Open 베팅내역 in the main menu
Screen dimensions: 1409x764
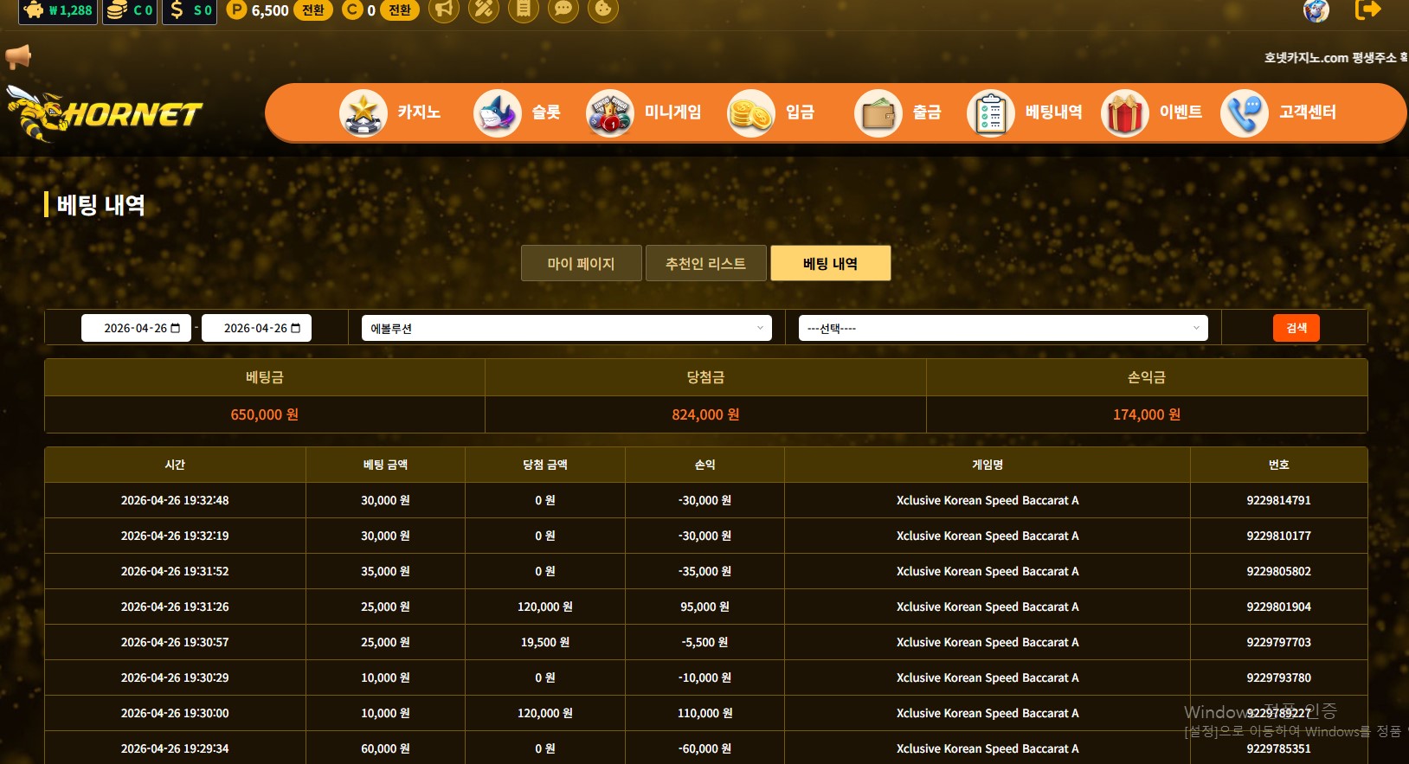(1026, 112)
